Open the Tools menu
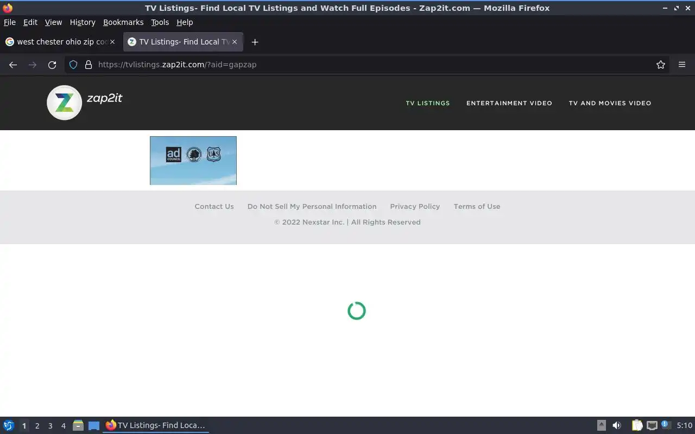Image resolution: width=695 pixels, height=434 pixels. [160, 22]
